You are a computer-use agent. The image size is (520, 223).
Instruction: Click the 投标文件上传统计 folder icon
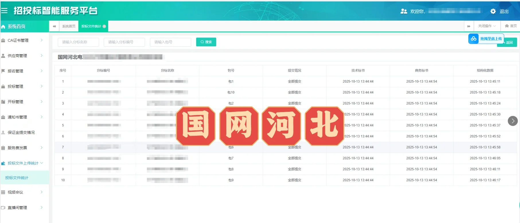(x=3, y=163)
